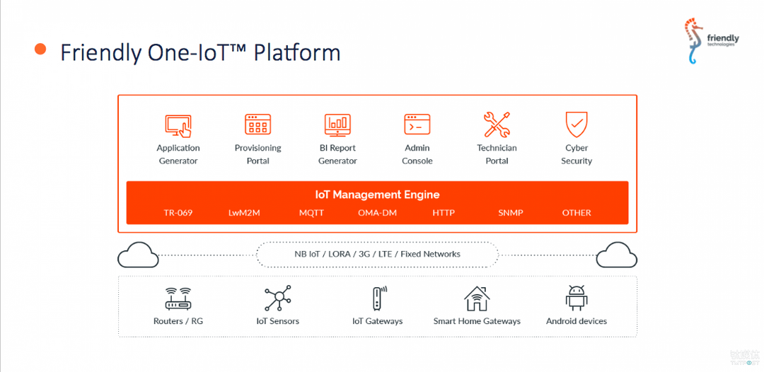Click the HTTP protocol label
The image size is (764, 372).
point(444,213)
